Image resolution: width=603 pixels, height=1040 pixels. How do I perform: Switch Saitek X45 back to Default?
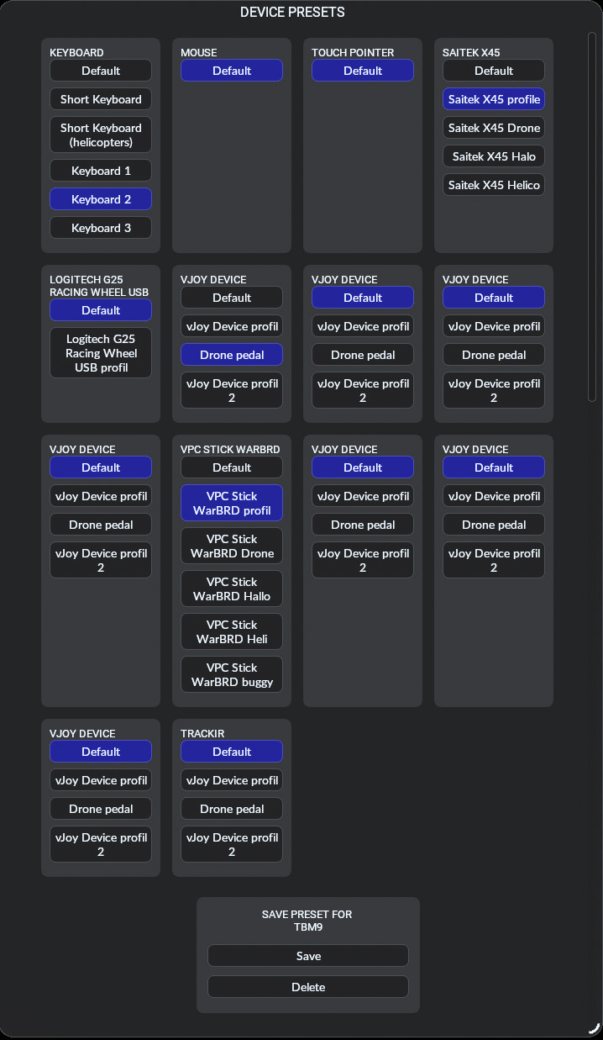493,70
